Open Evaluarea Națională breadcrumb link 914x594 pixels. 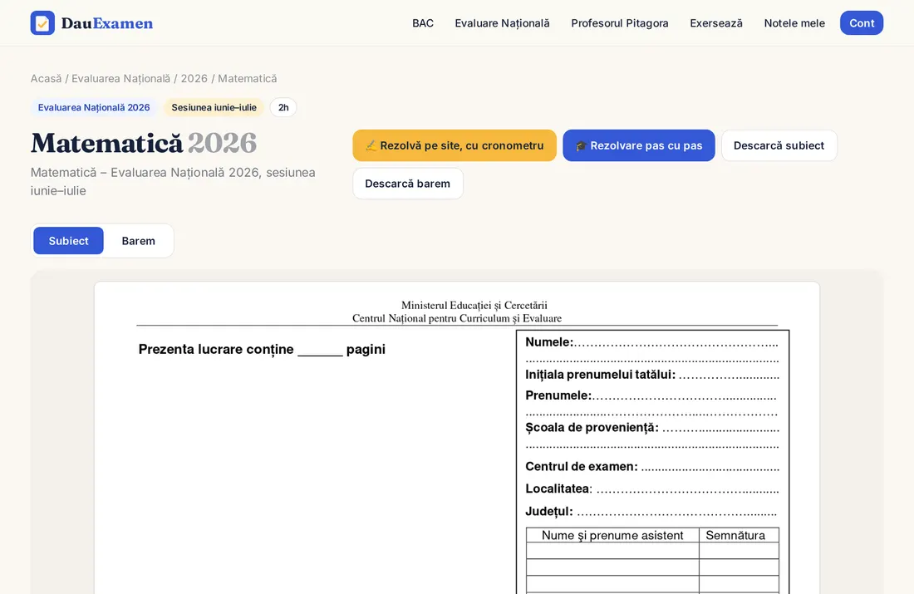[x=120, y=79]
